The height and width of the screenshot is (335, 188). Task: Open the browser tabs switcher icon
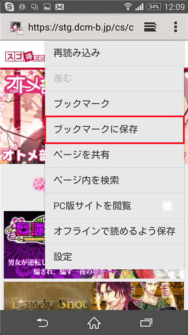(x=150, y=27)
